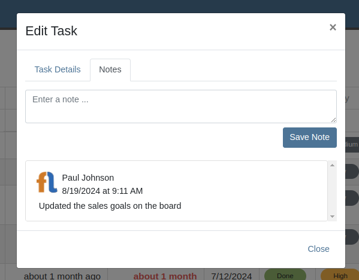Select the Notes tab
This screenshot has width=359, height=280.
tap(110, 69)
